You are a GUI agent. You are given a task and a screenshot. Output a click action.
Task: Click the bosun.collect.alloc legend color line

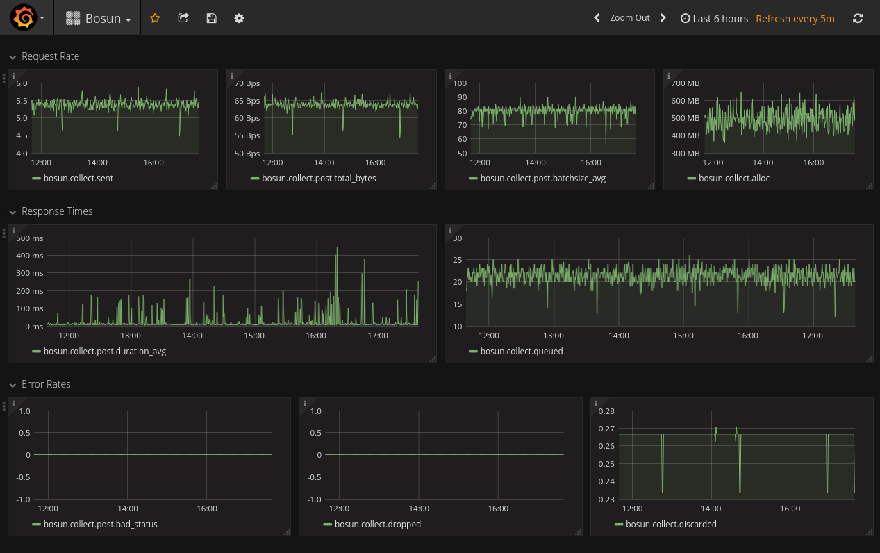pyautogui.click(x=692, y=179)
